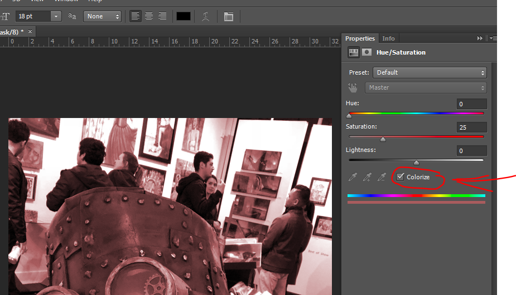Click the Hue value input field
This screenshot has height=295, width=516.
[x=471, y=104]
